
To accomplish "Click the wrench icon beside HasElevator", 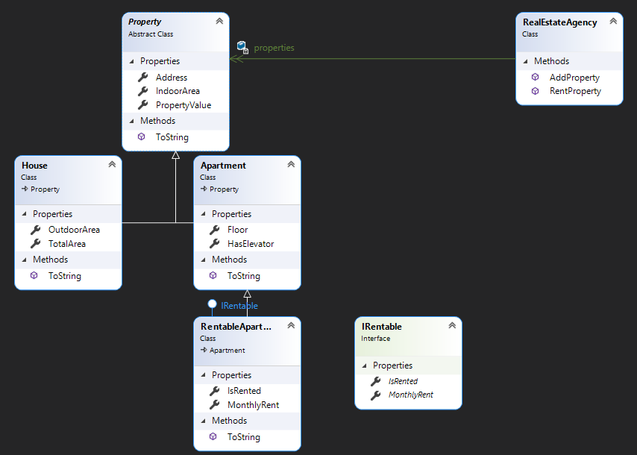I will 213,244.
